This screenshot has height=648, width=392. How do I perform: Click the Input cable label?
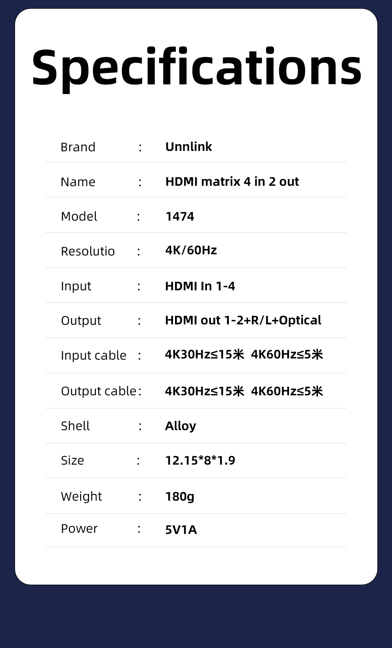pyautogui.click(x=93, y=355)
